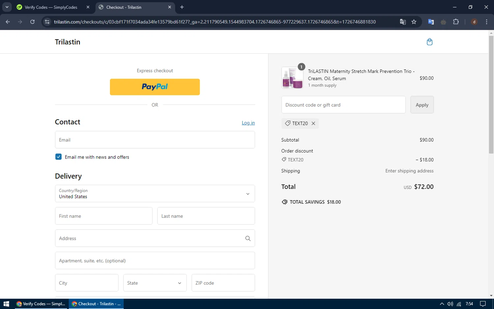
Task: Click the Enter shipping address text
Action: (x=409, y=171)
